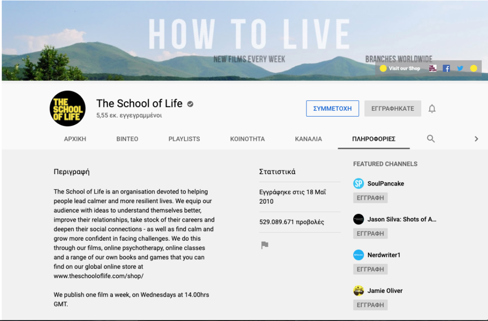Viewport: 488px width, 321px height.
Task: Select the ΠΛΗΡΟΦΟΡΙΕΣ tab
Action: click(374, 139)
